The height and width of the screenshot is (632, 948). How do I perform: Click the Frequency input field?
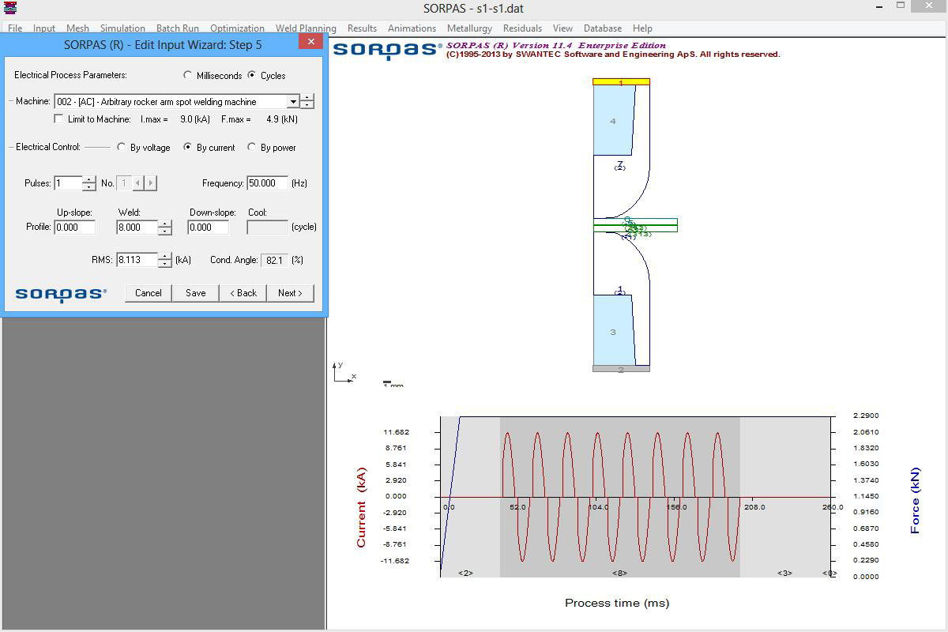point(268,183)
